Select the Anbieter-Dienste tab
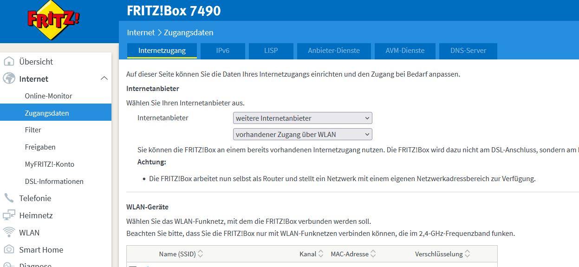Image resolution: width=579 pixels, height=267 pixels. (x=333, y=51)
